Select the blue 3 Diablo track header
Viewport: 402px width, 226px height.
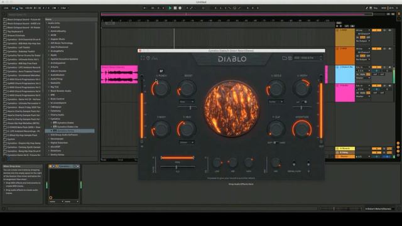pyautogui.click(x=345, y=74)
